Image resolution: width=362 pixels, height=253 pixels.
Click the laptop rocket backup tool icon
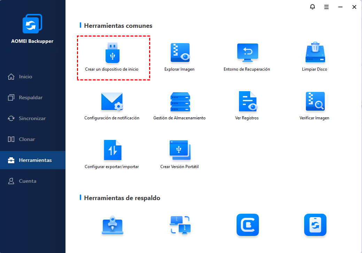click(x=113, y=225)
